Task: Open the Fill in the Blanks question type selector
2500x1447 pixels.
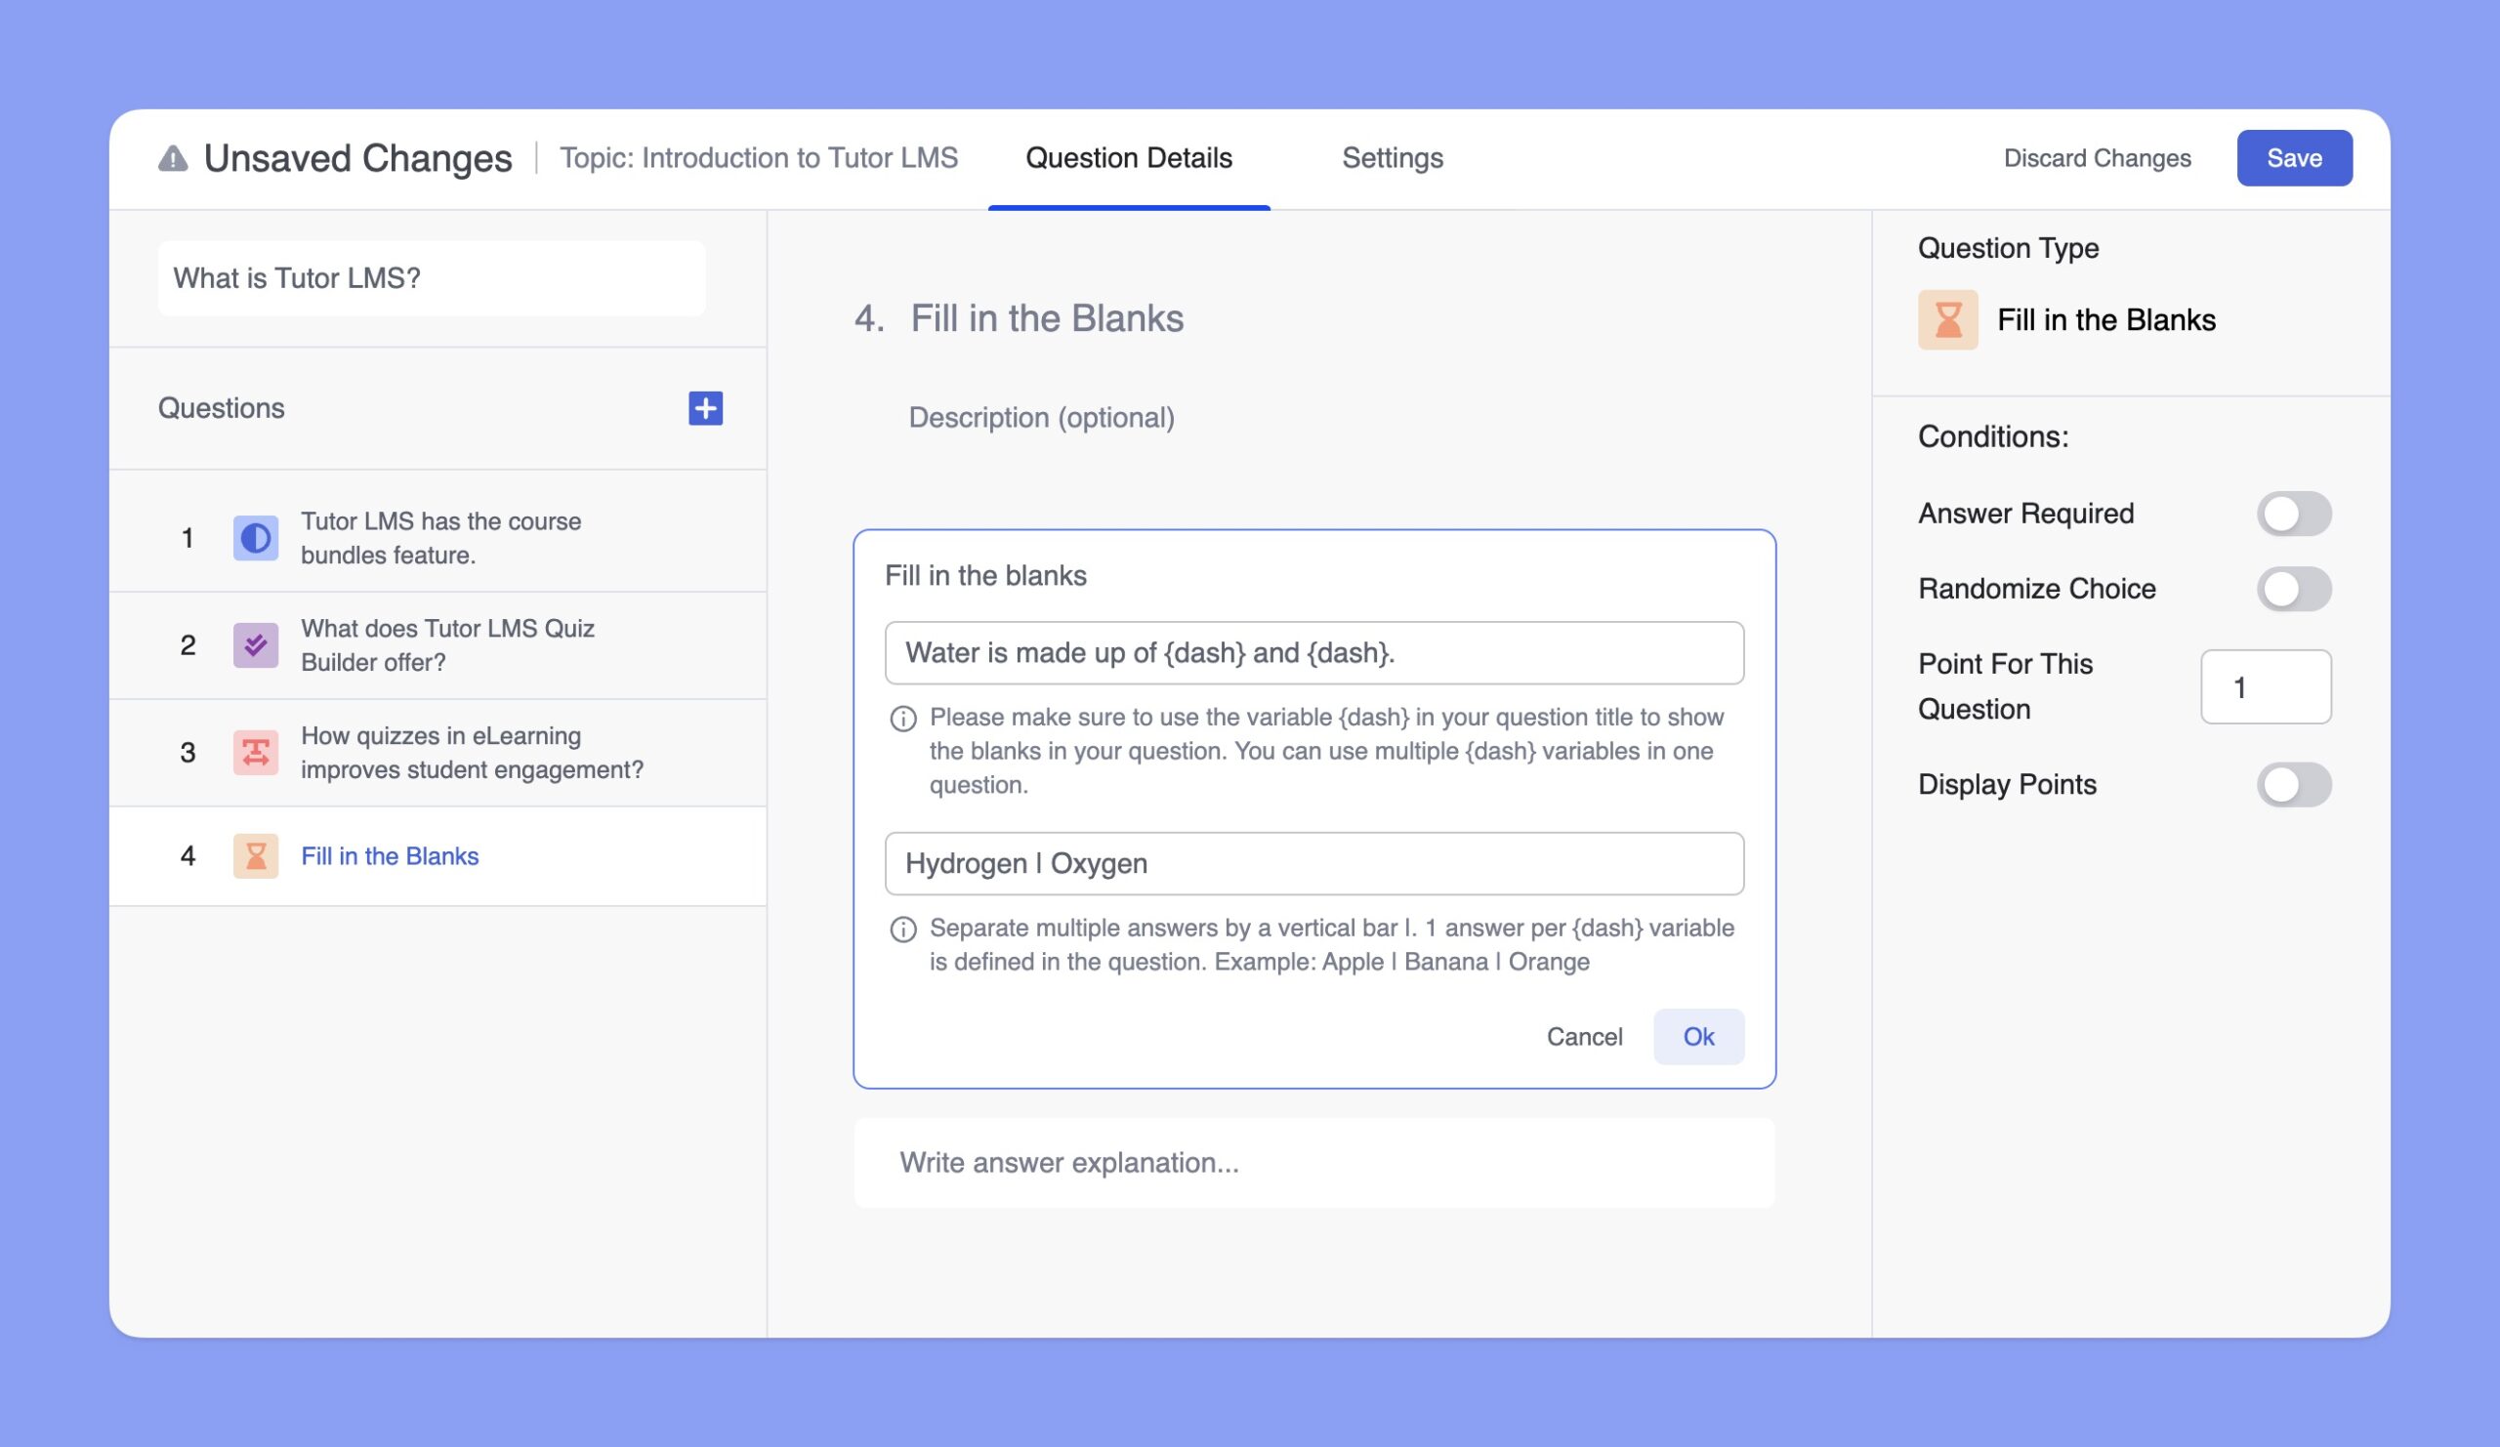Action: pos(2066,319)
